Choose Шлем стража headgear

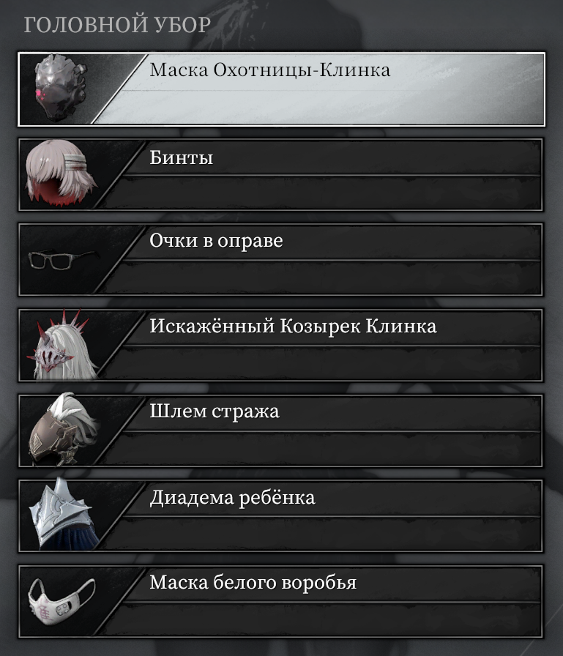tap(280, 430)
